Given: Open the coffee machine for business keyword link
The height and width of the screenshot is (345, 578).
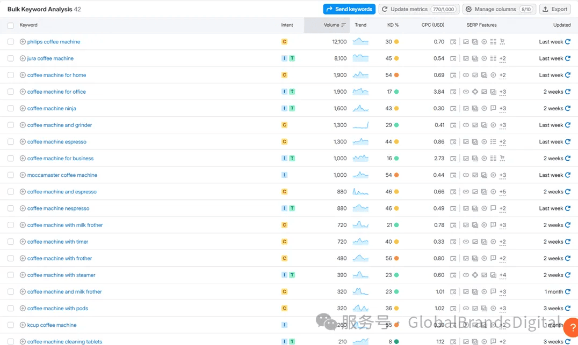Looking at the screenshot, I should point(61,158).
